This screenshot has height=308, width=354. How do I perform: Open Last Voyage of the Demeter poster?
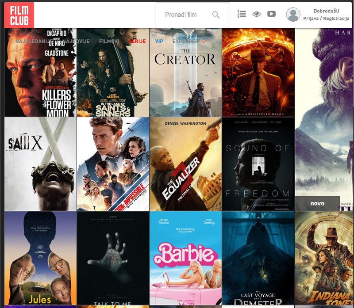[258, 258]
